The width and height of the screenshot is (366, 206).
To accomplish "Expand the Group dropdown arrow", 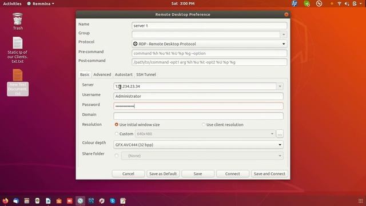I will [x=284, y=34].
